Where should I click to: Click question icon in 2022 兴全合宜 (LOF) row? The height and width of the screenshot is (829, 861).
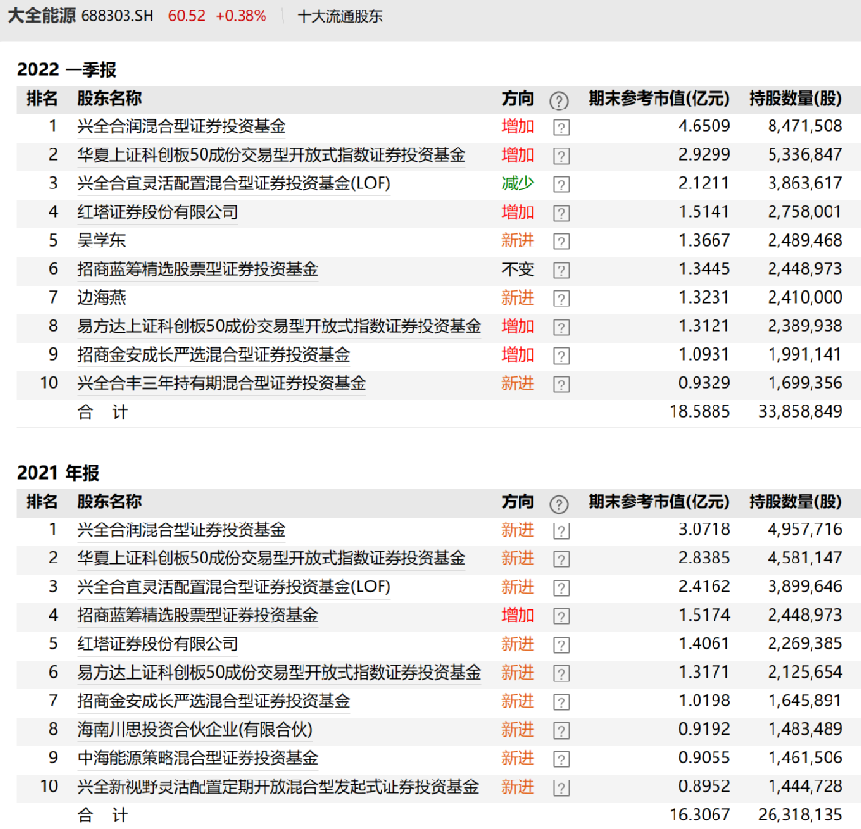click(560, 185)
